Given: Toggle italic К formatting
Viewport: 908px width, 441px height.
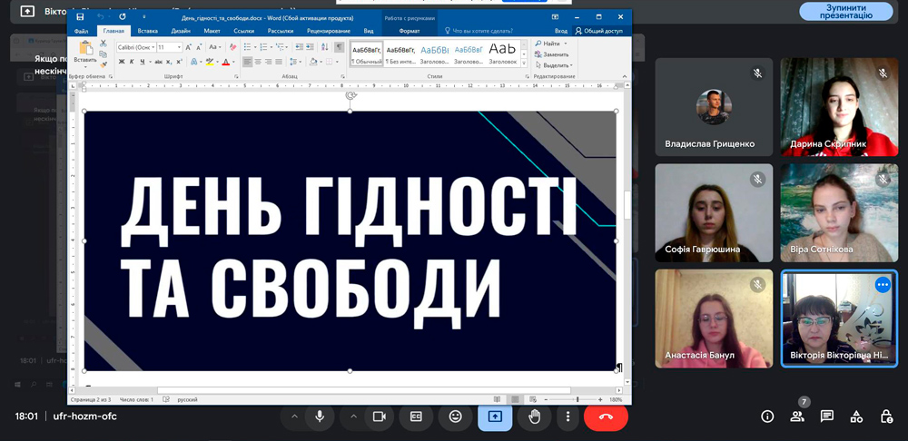Looking at the screenshot, I should [x=132, y=62].
